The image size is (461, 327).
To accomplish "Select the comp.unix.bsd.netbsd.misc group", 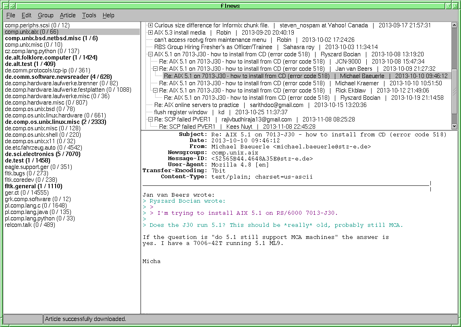I will pyautogui.click(x=51, y=38).
